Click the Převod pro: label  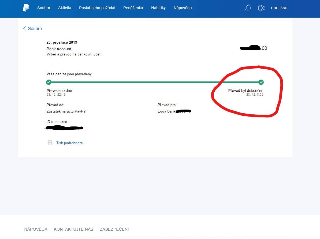point(167,105)
